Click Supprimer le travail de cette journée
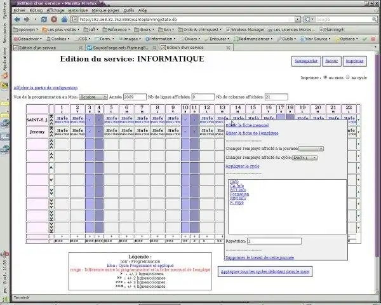This screenshot has width=381, height=305. [x=260, y=257]
